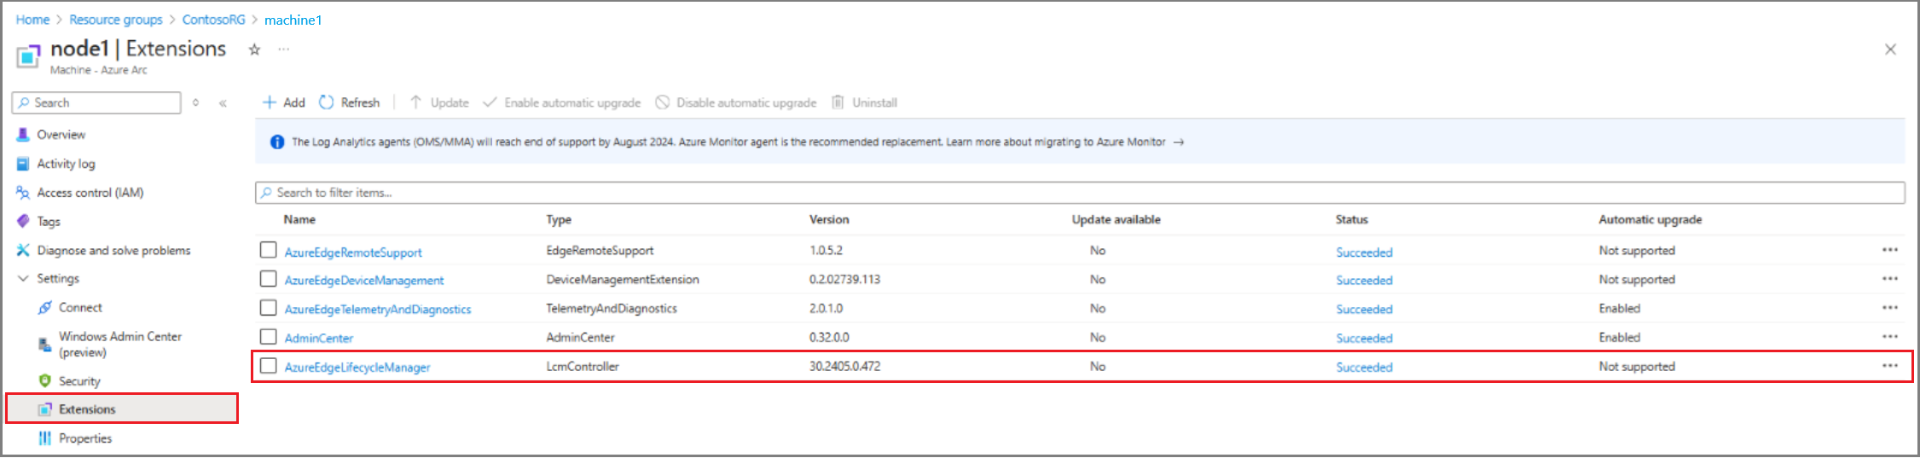Open the ellipsis menu beside the page title
1920x458 pixels.
click(284, 49)
